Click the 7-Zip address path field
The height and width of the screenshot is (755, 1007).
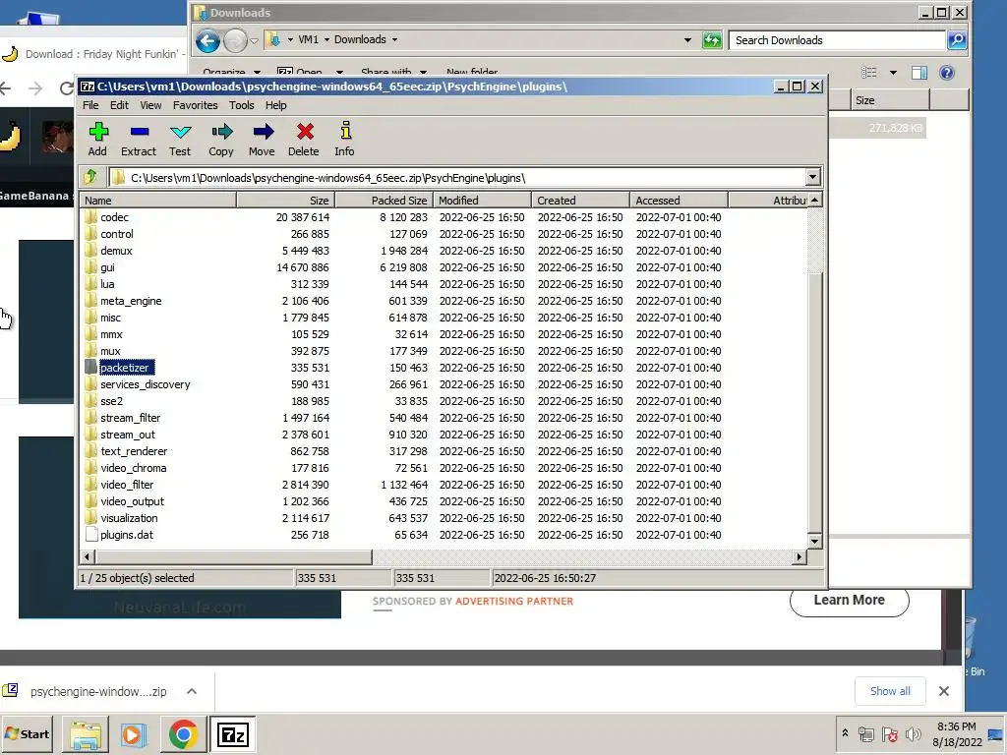(457, 177)
